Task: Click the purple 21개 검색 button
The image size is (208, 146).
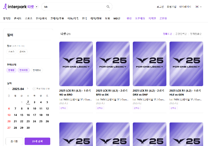Action: [37, 141]
